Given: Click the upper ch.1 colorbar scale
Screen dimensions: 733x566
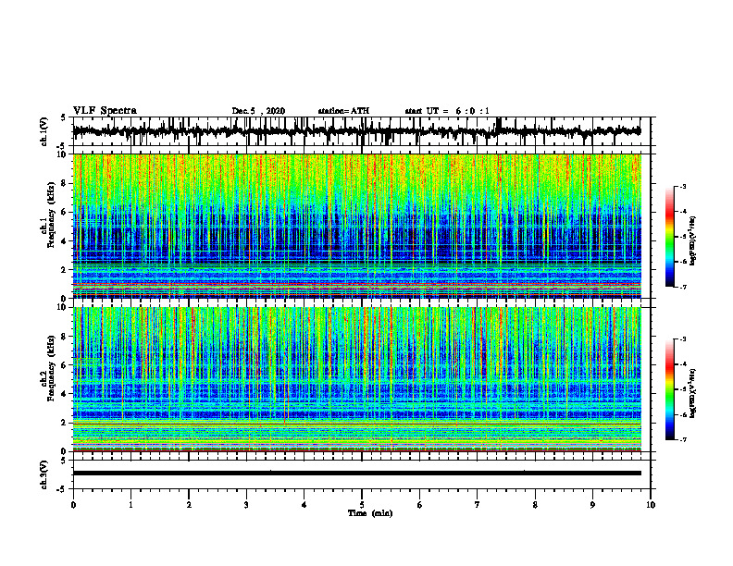Looking at the screenshot, I should [670, 237].
